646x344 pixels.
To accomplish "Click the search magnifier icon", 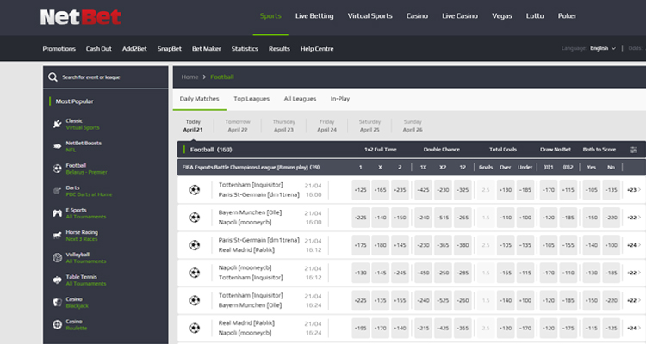I will click(x=53, y=77).
